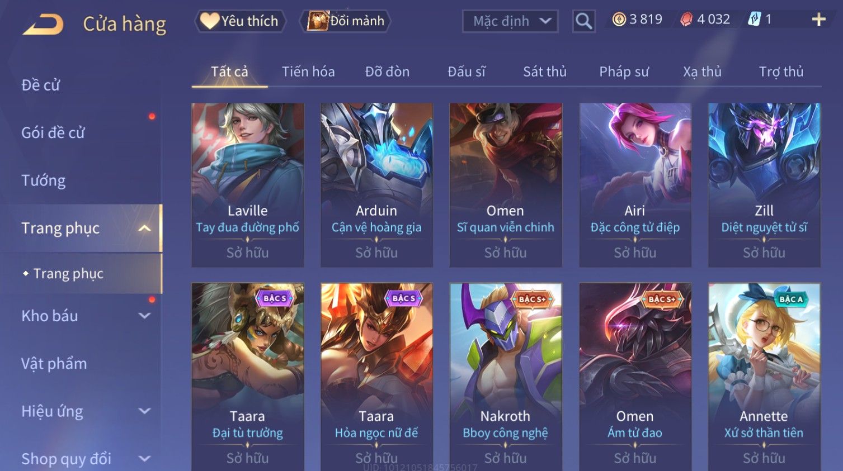Switch to the Pháp sư tab
This screenshot has width=843, height=471.
(624, 72)
